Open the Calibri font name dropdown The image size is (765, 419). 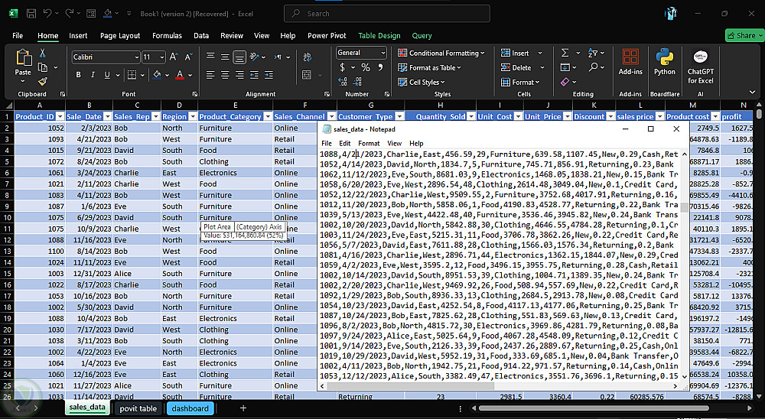(x=136, y=57)
